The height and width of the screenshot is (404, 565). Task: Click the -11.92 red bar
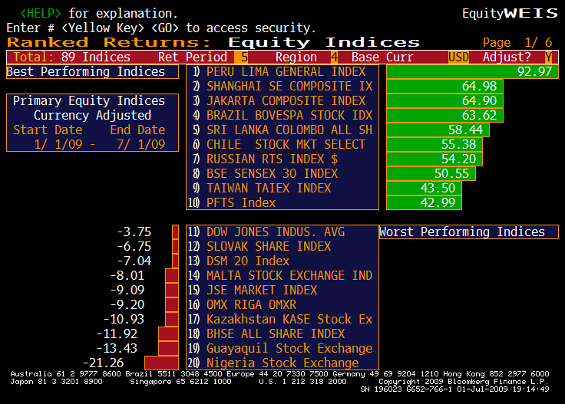[x=168, y=333]
